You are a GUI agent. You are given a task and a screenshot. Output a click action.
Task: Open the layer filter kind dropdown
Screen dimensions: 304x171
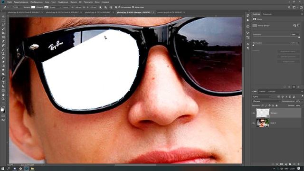coord(262,96)
